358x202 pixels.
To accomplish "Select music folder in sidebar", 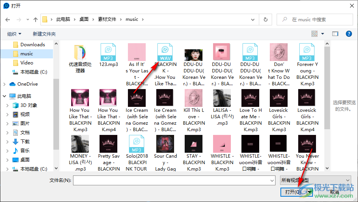I will tap(27, 54).
